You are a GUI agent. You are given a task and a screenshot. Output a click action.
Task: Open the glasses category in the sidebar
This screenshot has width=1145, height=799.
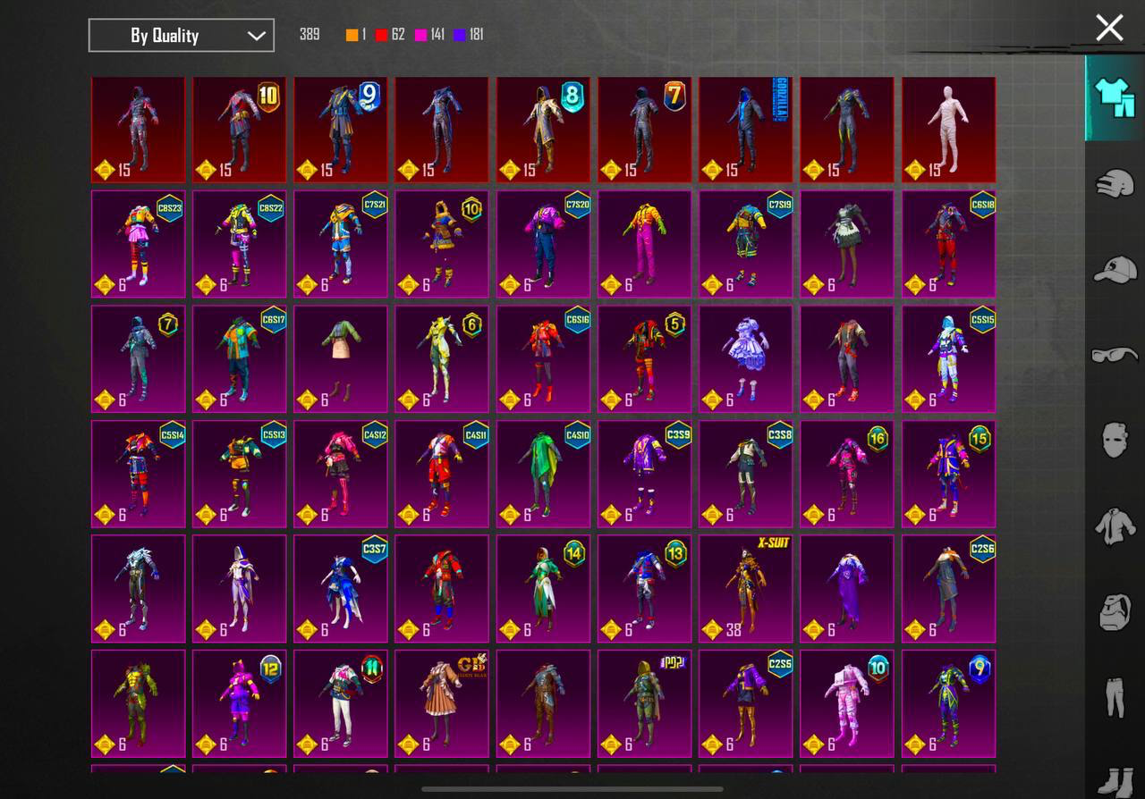(1115, 355)
